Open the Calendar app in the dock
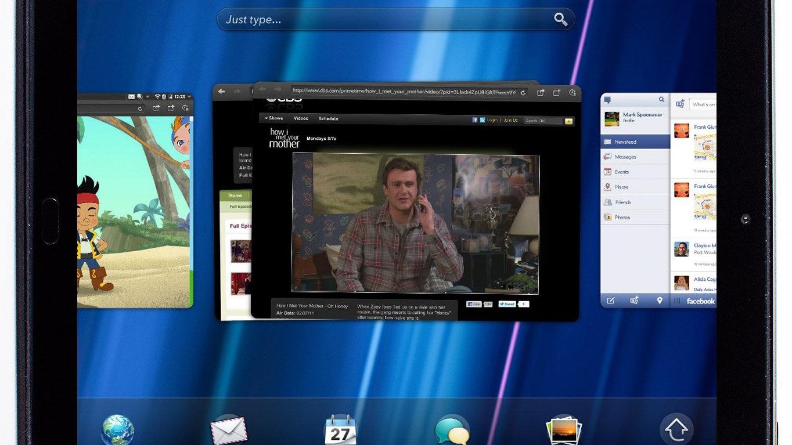This screenshot has height=445, width=792. click(x=340, y=429)
